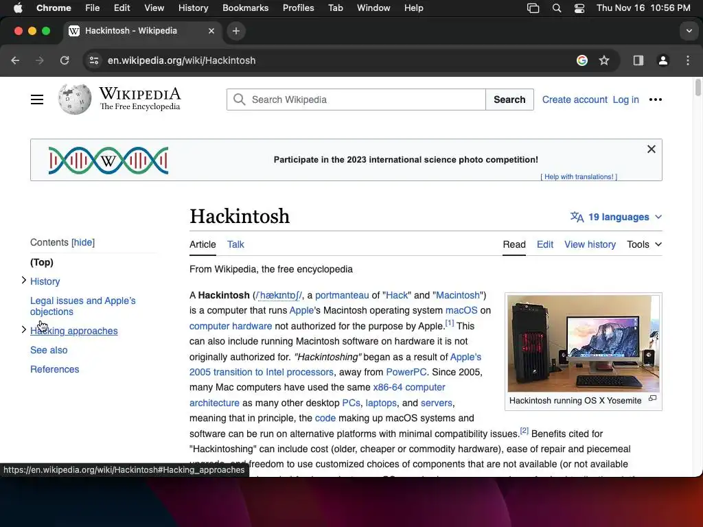Open Chrome File menu
This screenshot has width=703, height=527.
pos(93,8)
